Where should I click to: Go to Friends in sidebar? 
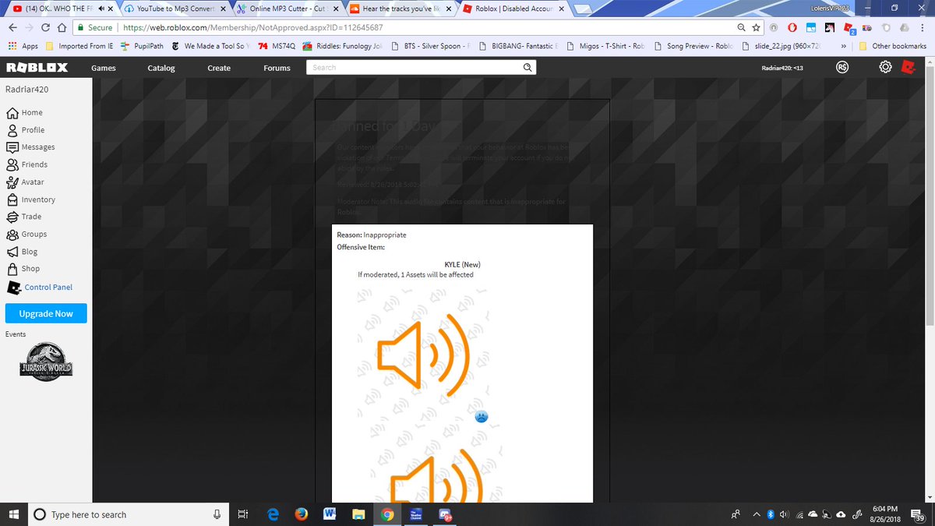[27, 164]
